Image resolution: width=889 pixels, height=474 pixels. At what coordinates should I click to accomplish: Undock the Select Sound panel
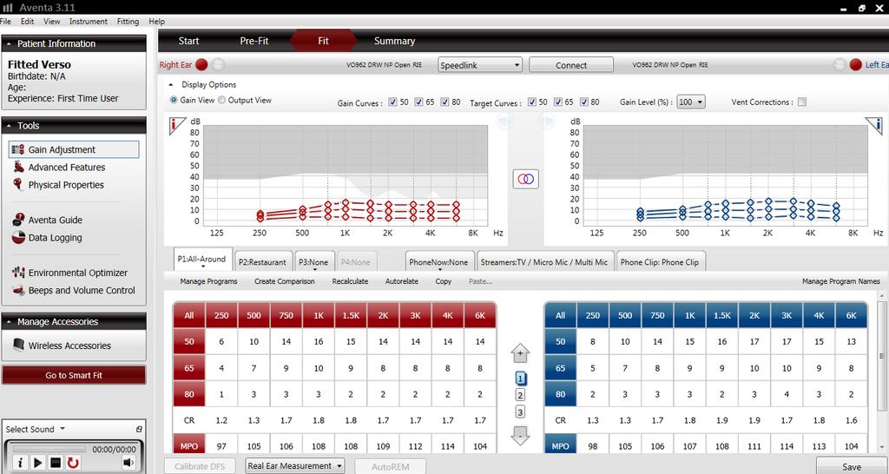139,429
